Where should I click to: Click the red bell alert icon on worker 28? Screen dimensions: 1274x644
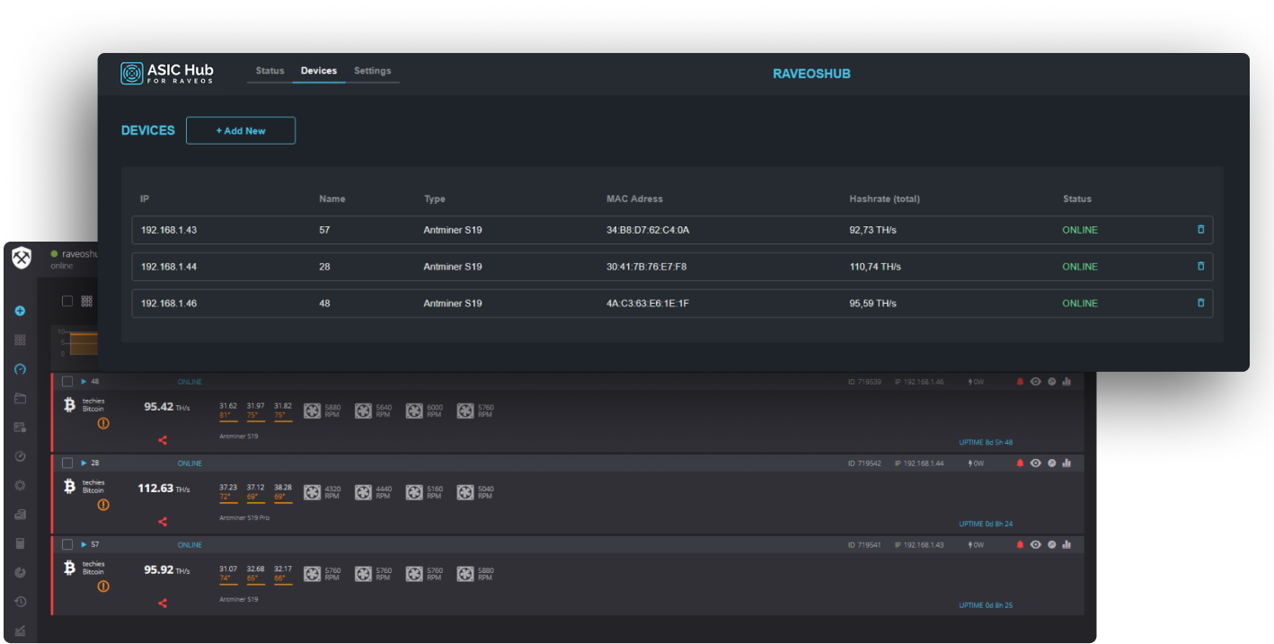pyautogui.click(x=1020, y=463)
